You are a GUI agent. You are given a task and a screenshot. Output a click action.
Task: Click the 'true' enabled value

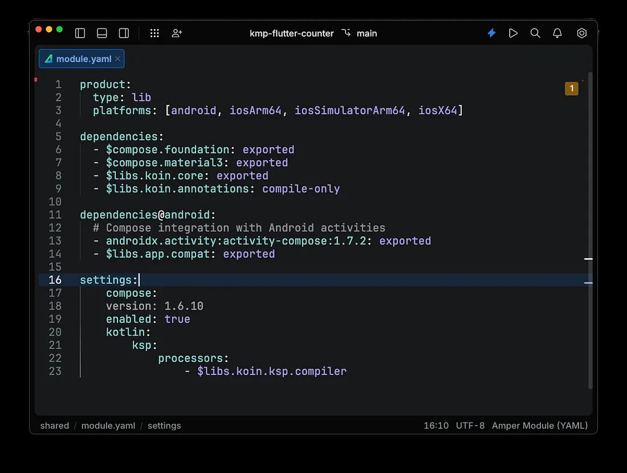click(x=177, y=319)
